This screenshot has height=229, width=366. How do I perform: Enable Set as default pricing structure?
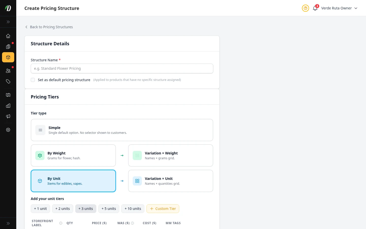pos(33,80)
